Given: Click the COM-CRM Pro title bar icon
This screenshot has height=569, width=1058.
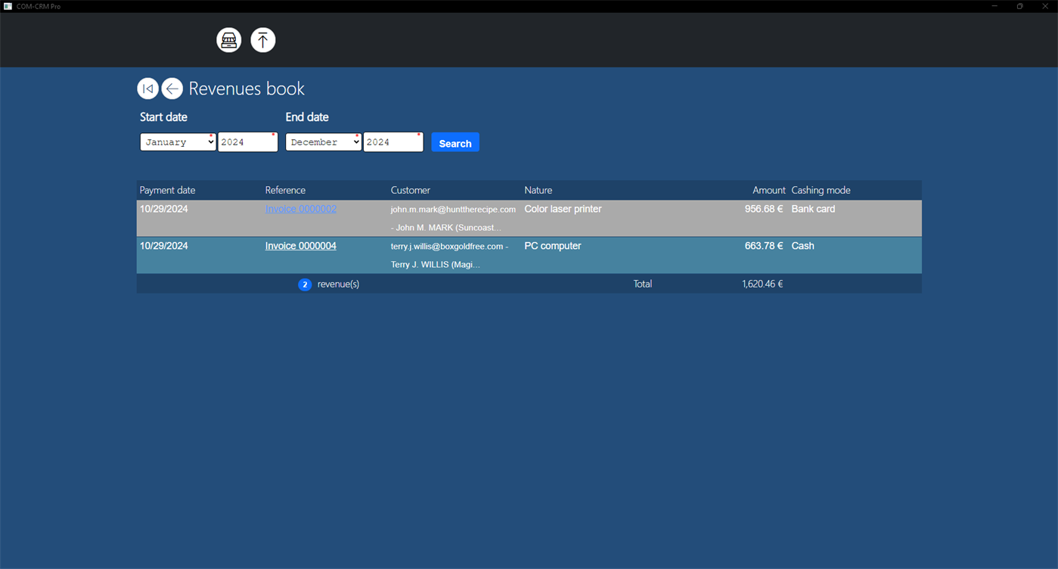Looking at the screenshot, I should click(x=8, y=6).
